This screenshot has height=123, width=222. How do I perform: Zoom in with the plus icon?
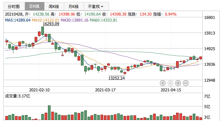[178, 83]
